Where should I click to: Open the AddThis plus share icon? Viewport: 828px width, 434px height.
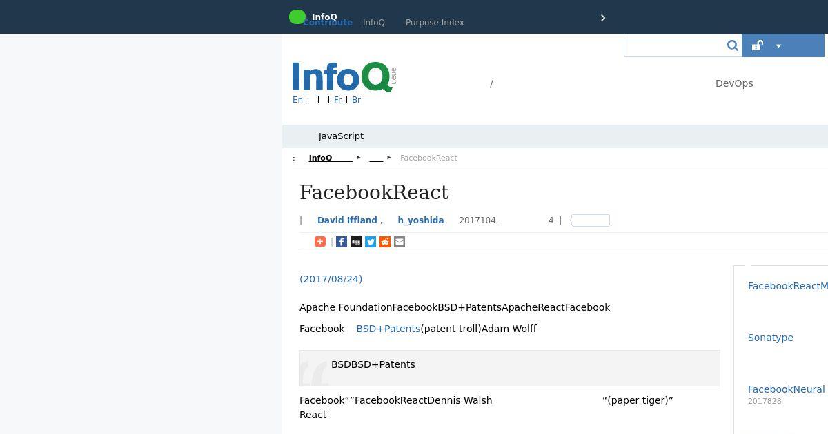point(320,242)
